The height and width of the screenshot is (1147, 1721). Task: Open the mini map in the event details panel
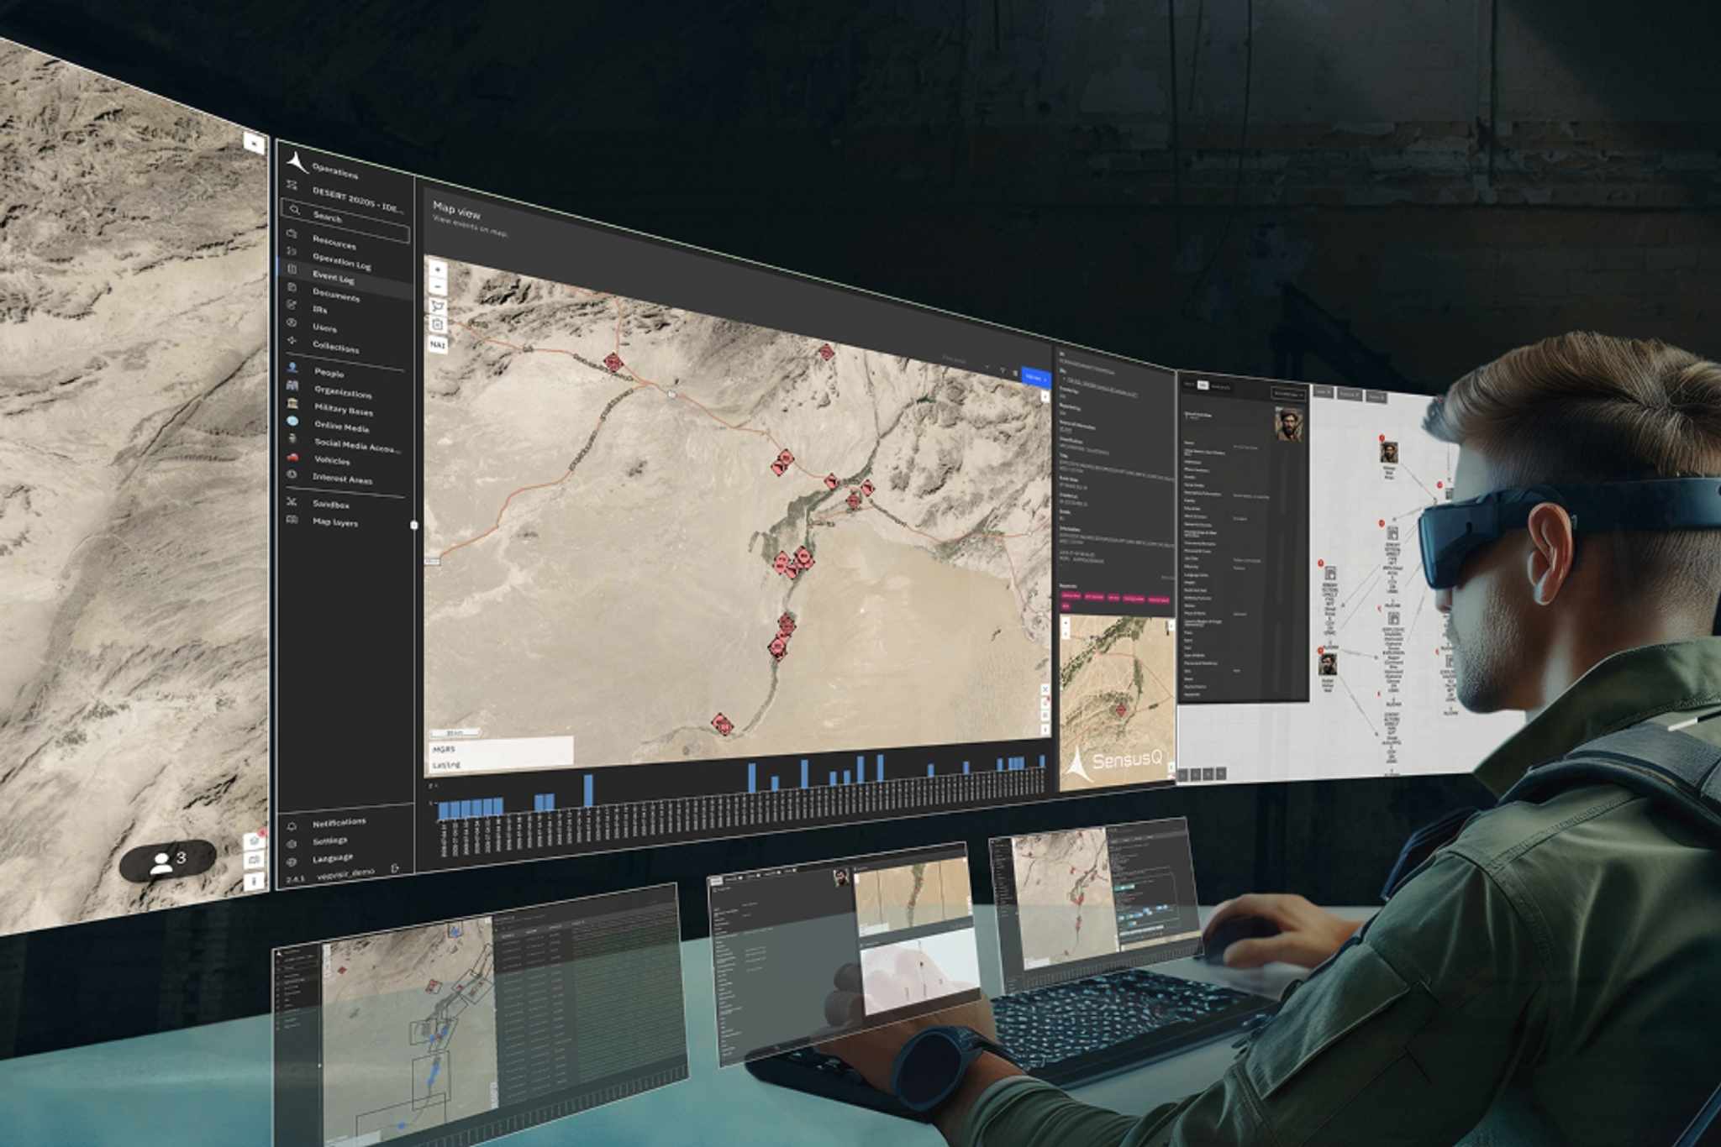click(1117, 704)
